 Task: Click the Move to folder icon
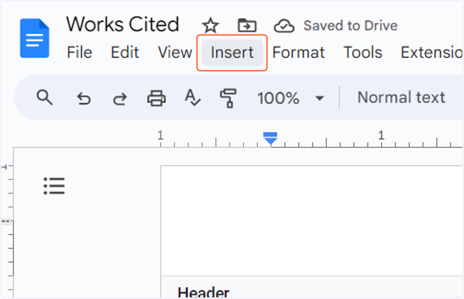pyautogui.click(x=247, y=26)
